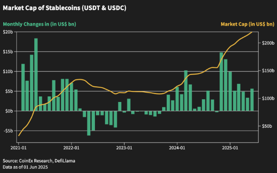
Task: Click the Data as of 01 Jun 2025 note
Action: point(25,167)
